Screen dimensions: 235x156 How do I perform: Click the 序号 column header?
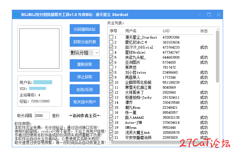point(113,31)
